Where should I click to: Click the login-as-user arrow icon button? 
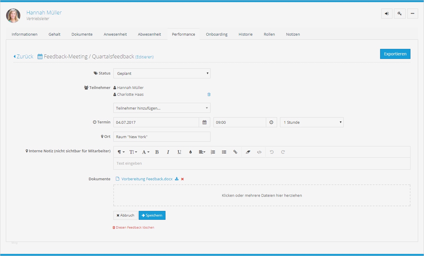coord(387,14)
